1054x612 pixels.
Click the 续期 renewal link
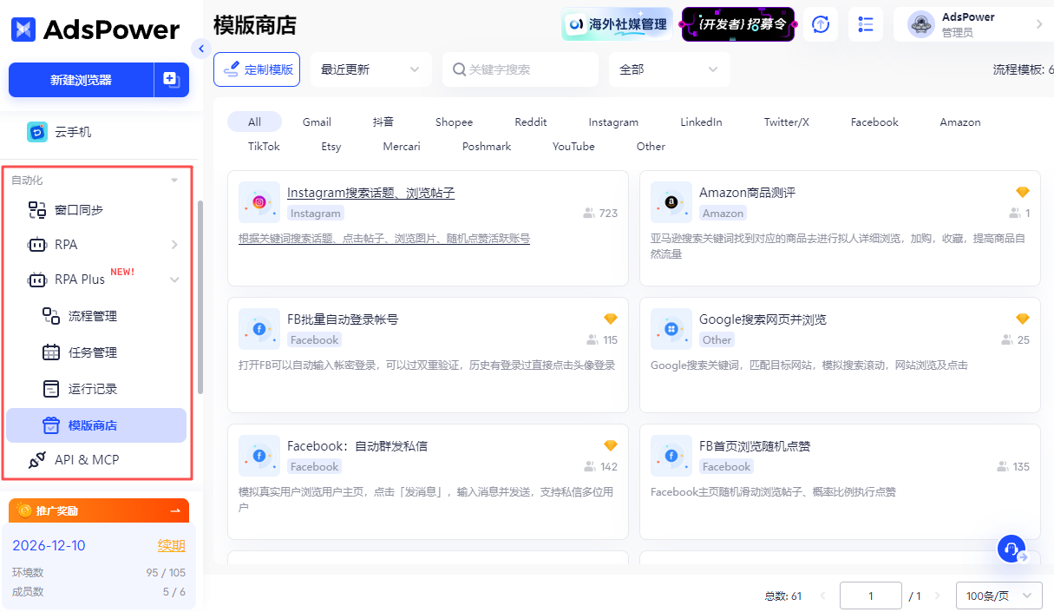172,545
